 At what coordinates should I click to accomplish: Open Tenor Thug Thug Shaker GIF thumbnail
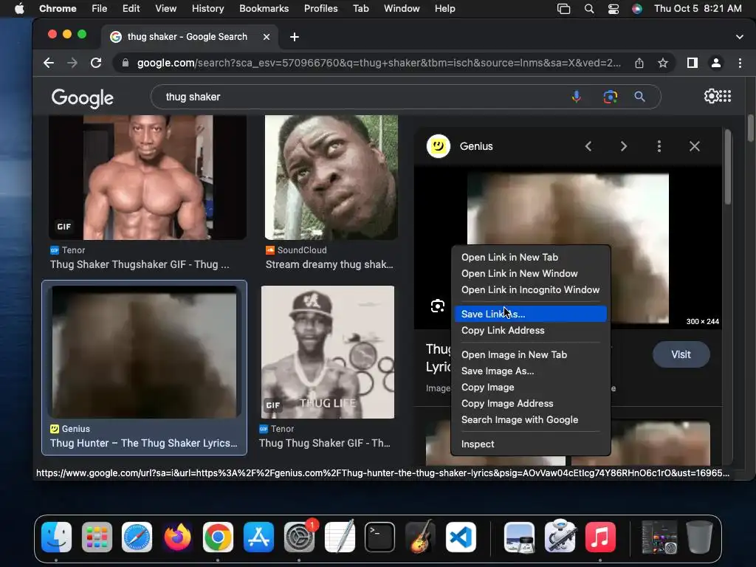pos(327,352)
